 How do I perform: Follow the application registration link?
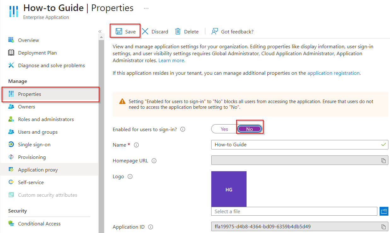coord(333,73)
